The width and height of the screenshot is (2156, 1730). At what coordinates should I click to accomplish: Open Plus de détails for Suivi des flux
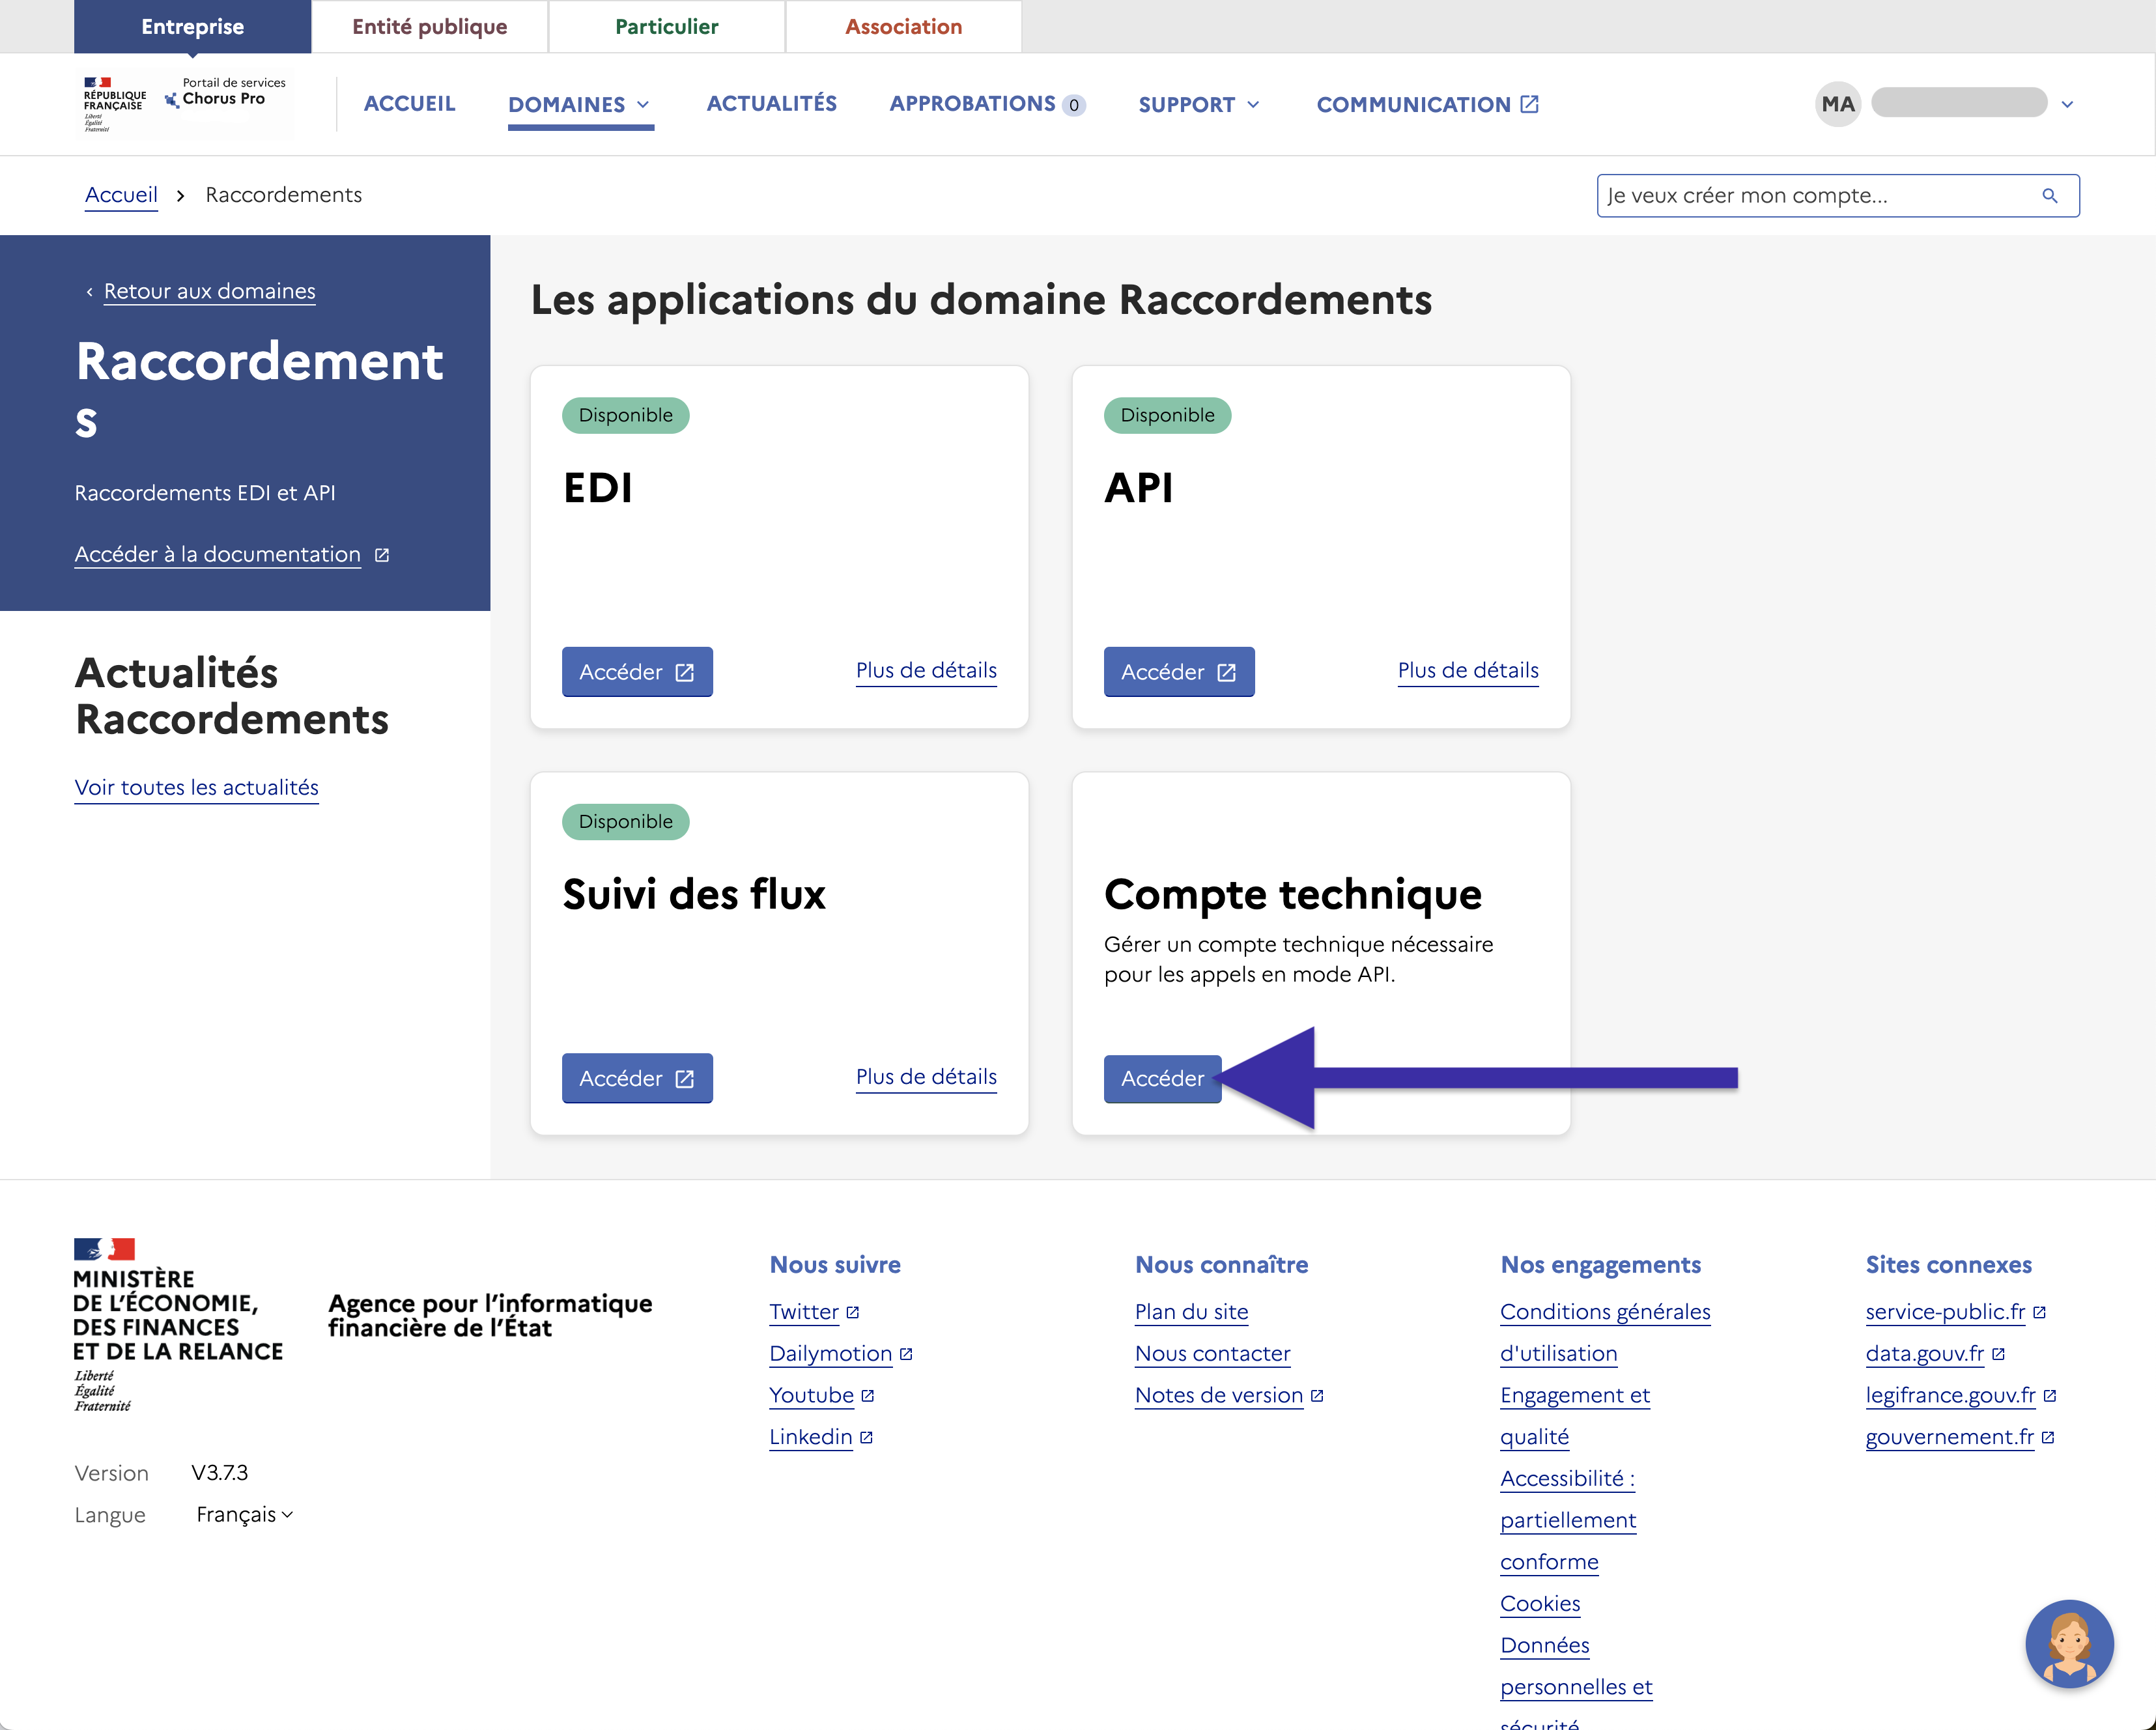coord(926,1077)
